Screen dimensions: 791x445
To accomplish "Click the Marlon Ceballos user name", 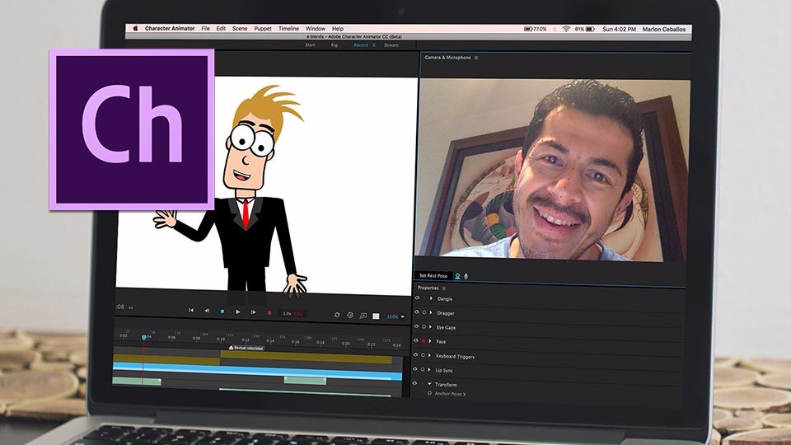I will pyautogui.click(x=664, y=30).
